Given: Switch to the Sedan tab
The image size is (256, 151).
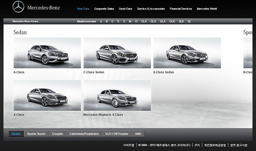Looking at the screenshot, I should [x=16, y=134].
